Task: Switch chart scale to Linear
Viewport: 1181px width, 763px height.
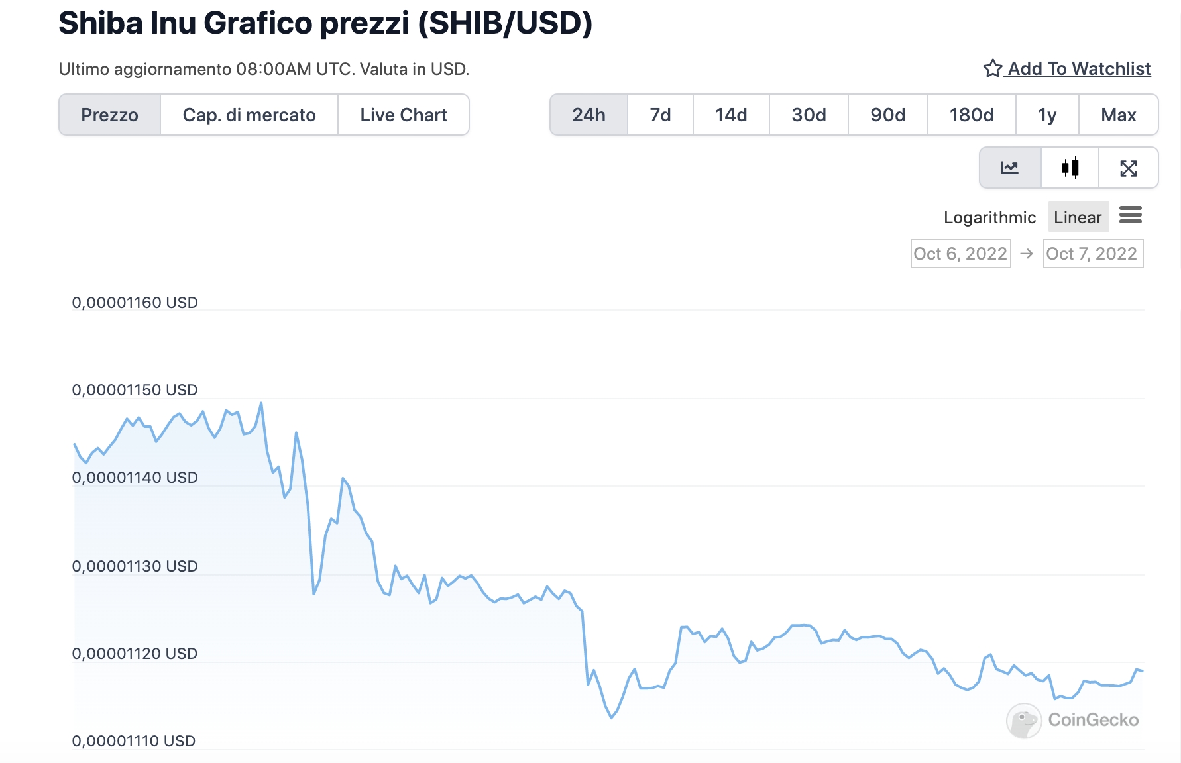Action: (x=1078, y=217)
